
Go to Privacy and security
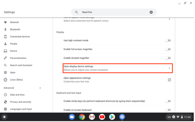coord(20,102)
